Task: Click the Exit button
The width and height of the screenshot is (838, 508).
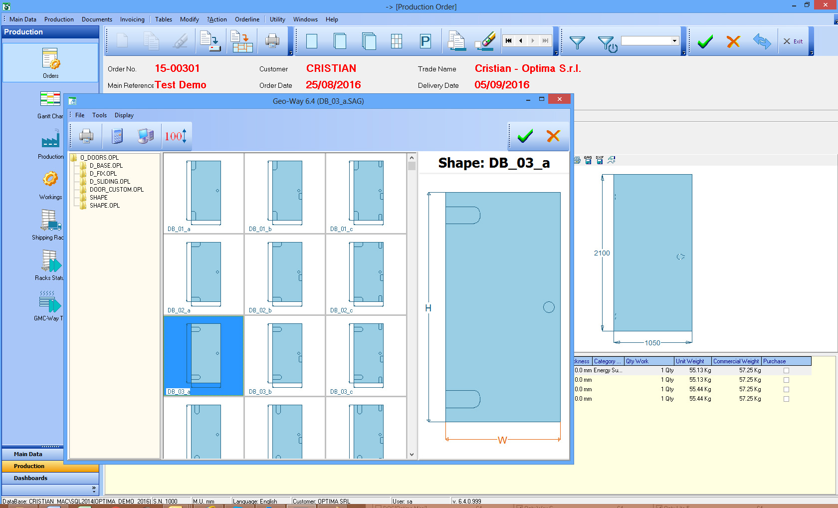Action: click(x=793, y=41)
